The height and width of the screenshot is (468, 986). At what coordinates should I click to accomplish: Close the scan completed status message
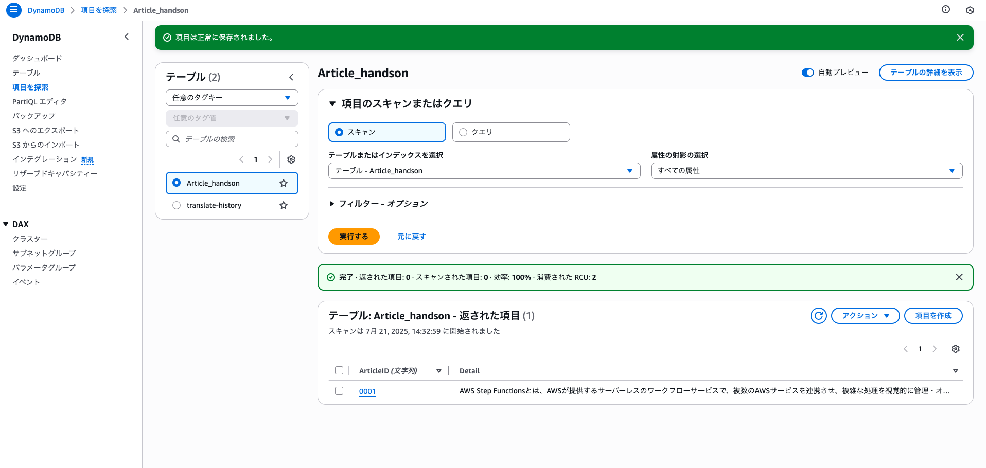(959, 277)
